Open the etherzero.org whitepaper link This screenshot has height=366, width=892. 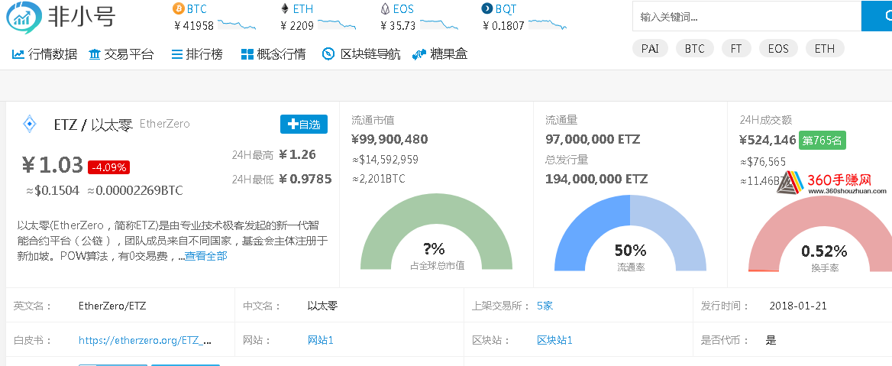pyautogui.click(x=145, y=340)
